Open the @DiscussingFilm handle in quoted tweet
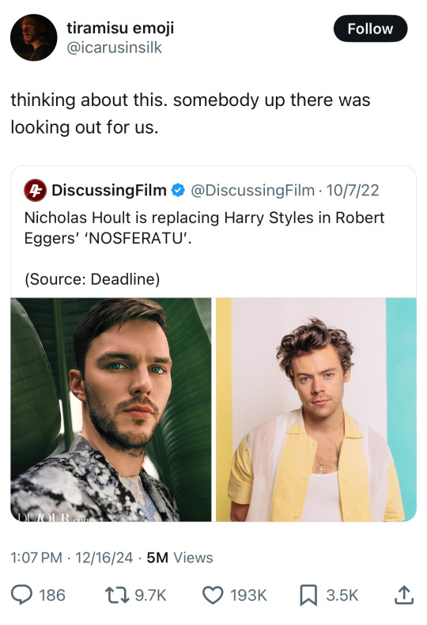 coord(253,190)
